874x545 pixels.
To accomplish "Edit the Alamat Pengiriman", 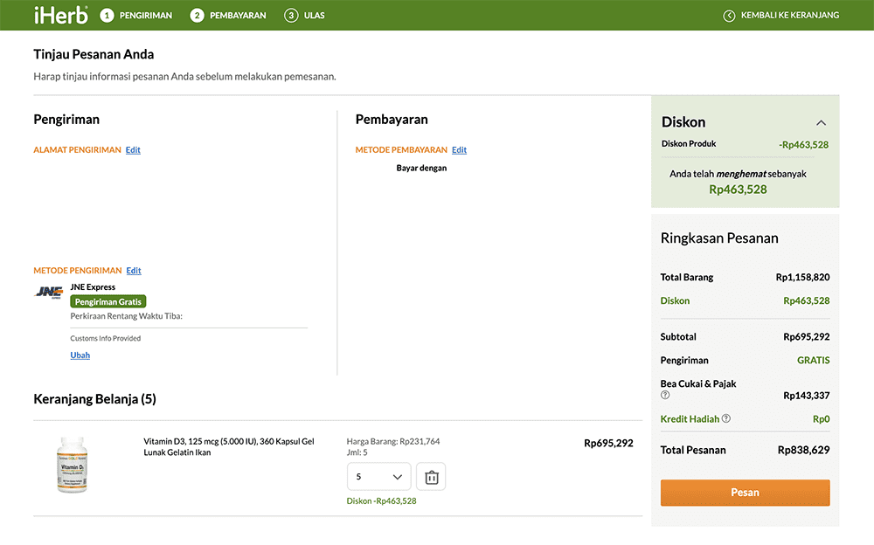I will [x=133, y=150].
